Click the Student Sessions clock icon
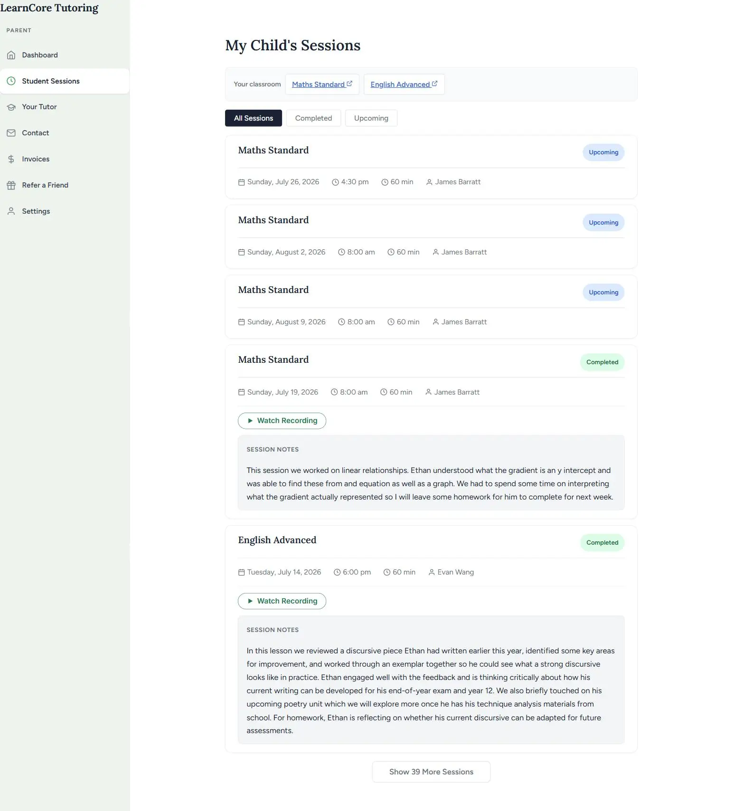Screen dimensions: 734x811 11,81
